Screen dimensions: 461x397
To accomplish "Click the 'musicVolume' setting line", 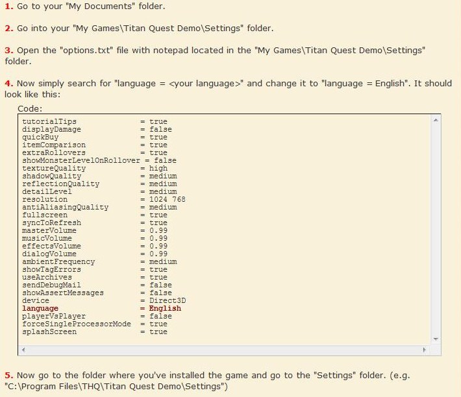I will point(95,239).
